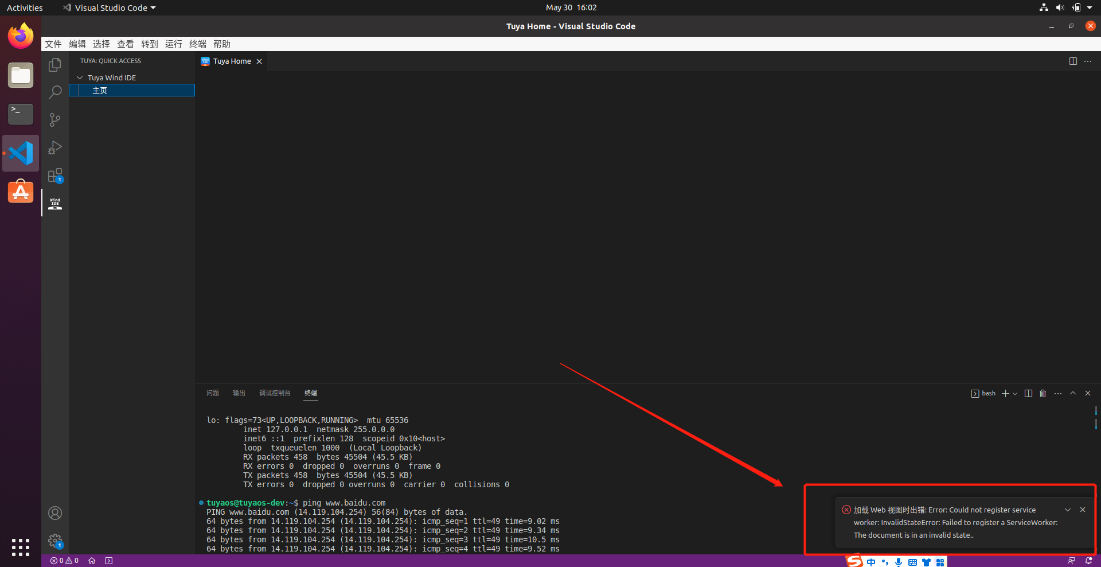Collapse the error notification with chevron
The height and width of the screenshot is (567, 1101).
point(1068,510)
